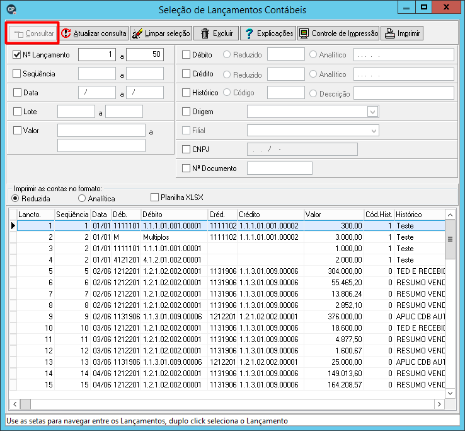The height and width of the screenshot is (431, 465).
Task: Enable the Planilha XLSX checkbox
Action: [154, 198]
